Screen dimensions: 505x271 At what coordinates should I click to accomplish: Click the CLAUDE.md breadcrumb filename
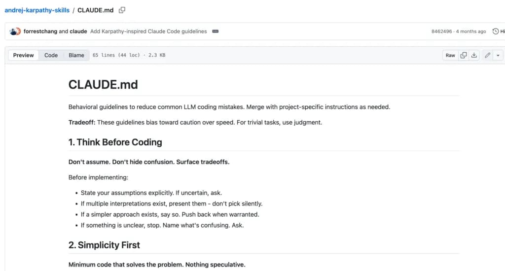click(95, 10)
